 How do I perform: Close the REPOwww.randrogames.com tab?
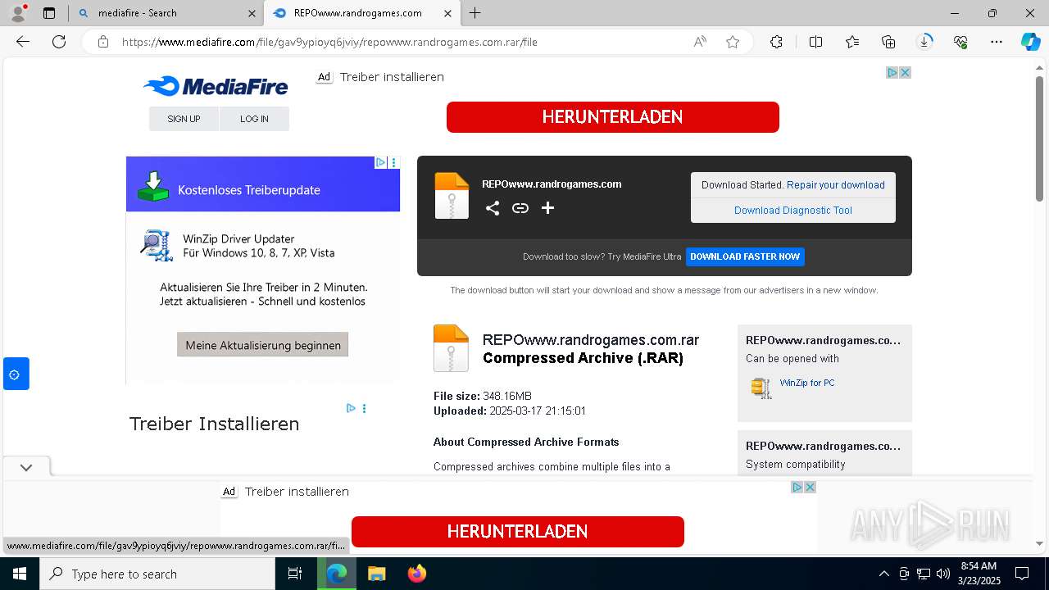(x=447, y=13)
